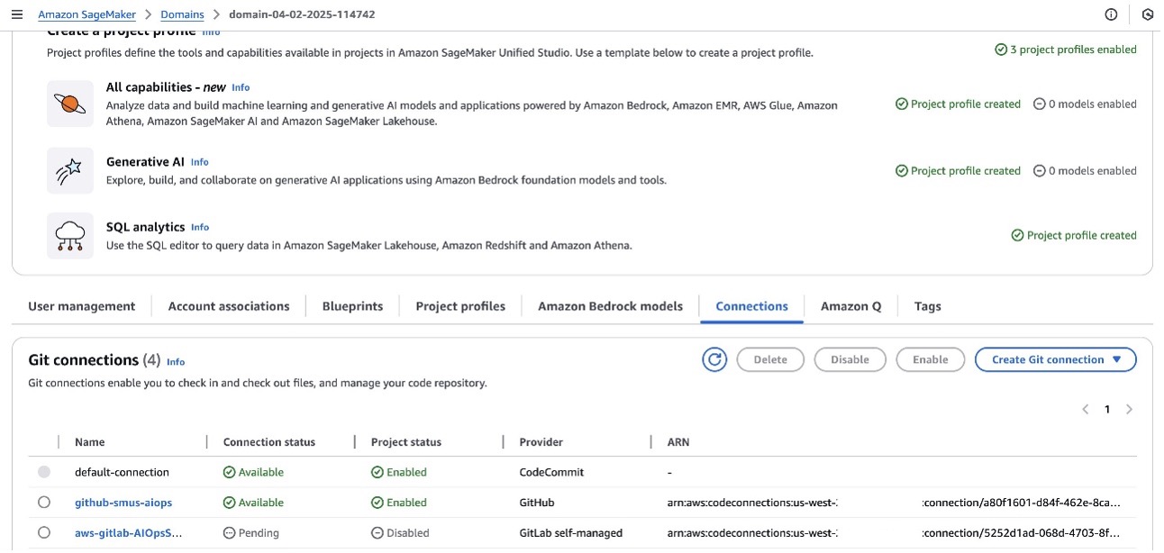Screen dimensions: 1164x553
Task: Open Info link next to All capabilities
Action: pyautogui.click(x=241, y=87)
